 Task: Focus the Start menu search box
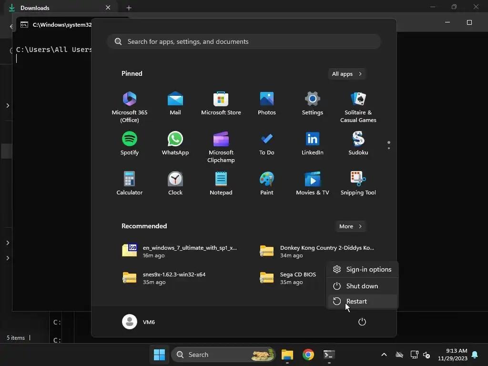click(244, 42)
